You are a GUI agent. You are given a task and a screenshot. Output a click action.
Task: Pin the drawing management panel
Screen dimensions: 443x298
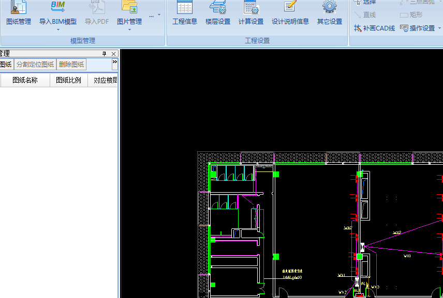[104, 54]
